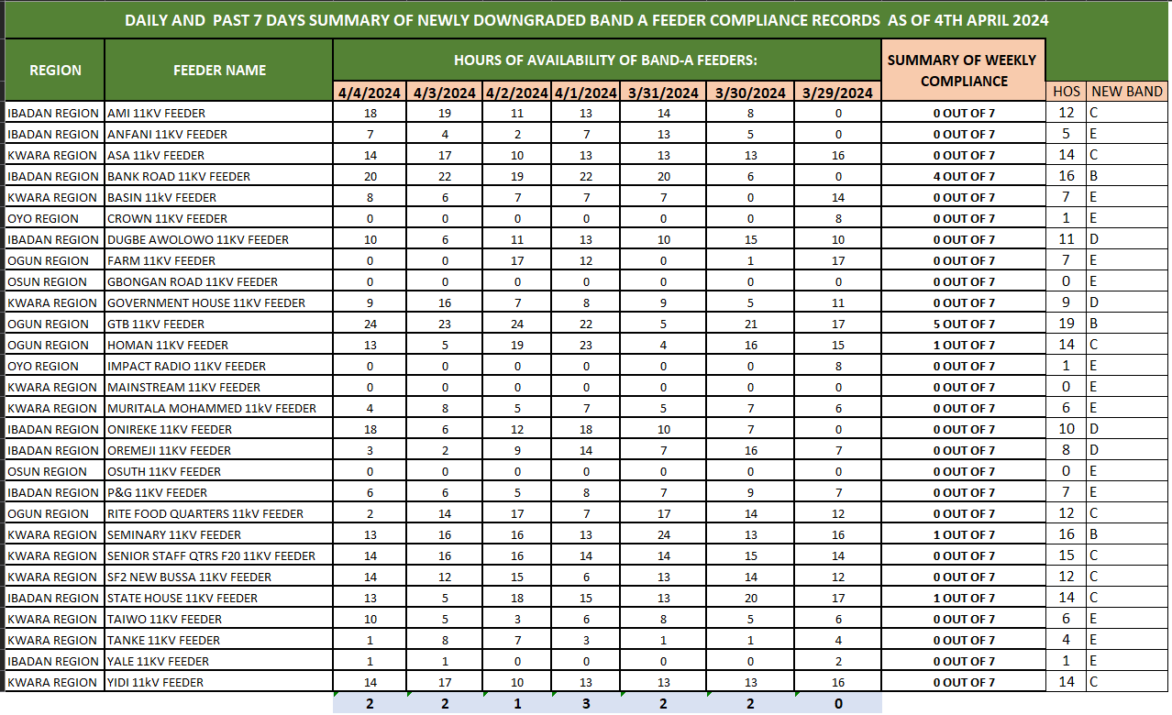1172x715 pixels.
Task: Select the MURITALA MOHAMMED 11kV FEEDER cell
Action: pos(219,408)
